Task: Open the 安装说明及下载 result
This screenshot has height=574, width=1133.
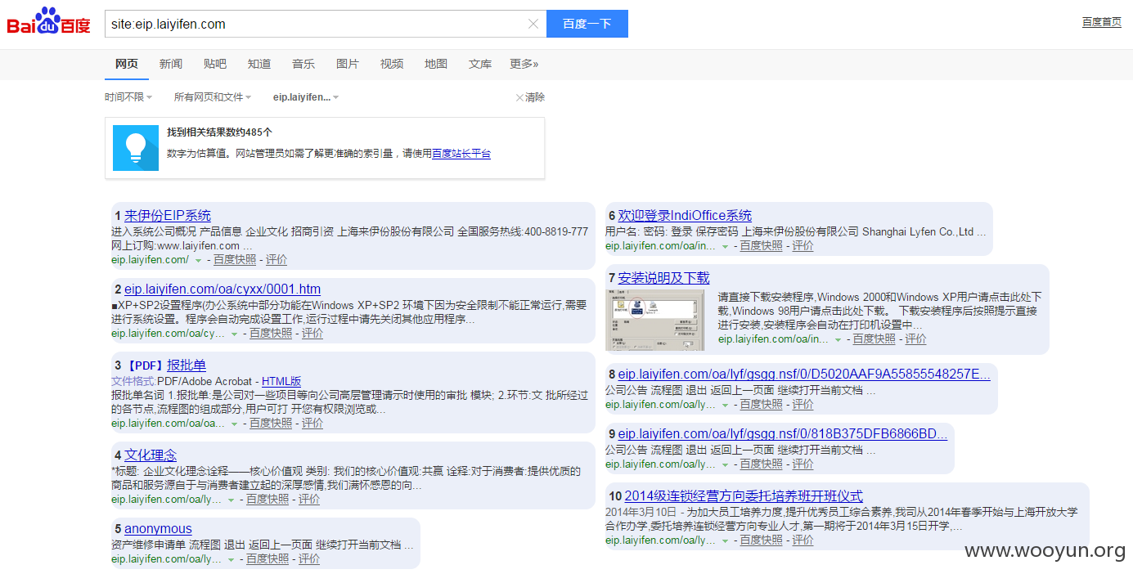Action: (664, 278)
